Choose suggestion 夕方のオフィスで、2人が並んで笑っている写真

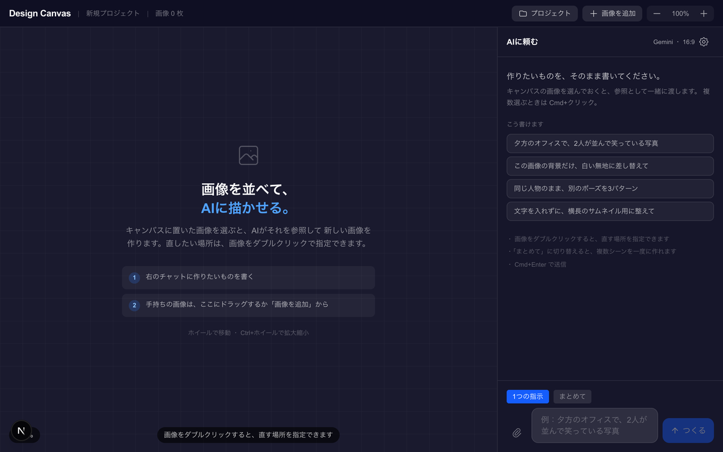coord(610,143)
